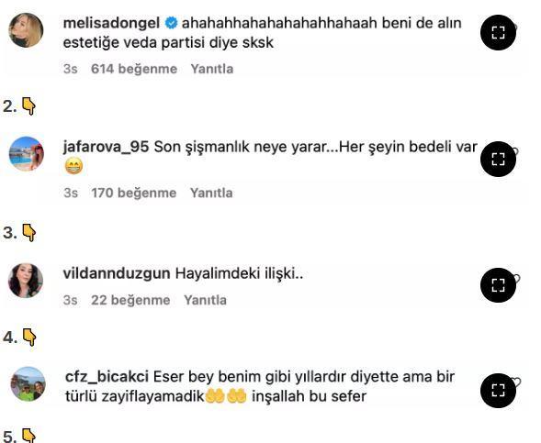
Task: Reply to jafarova_95 via Yanıtla
Action: [211, 193]
